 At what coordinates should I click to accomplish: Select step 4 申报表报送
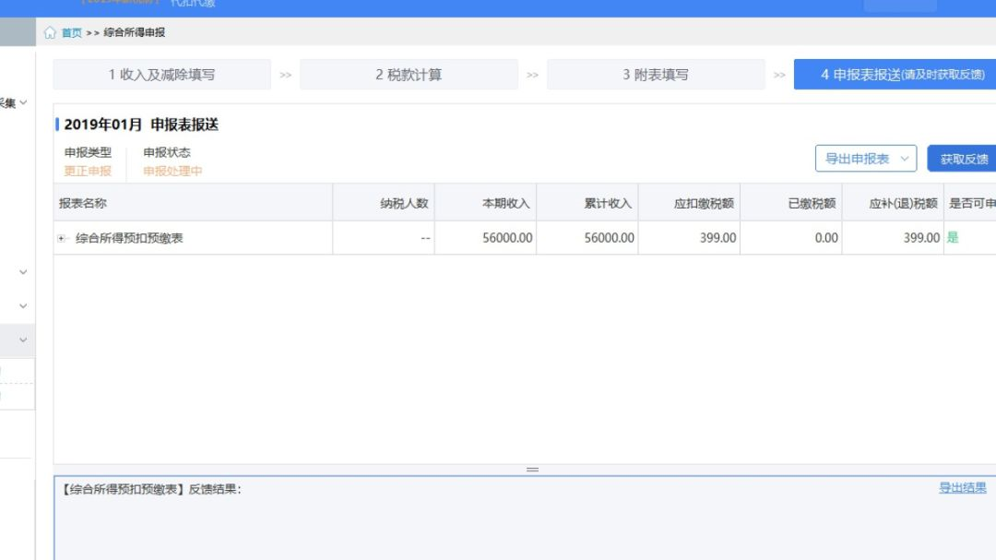tap(895, 75)
